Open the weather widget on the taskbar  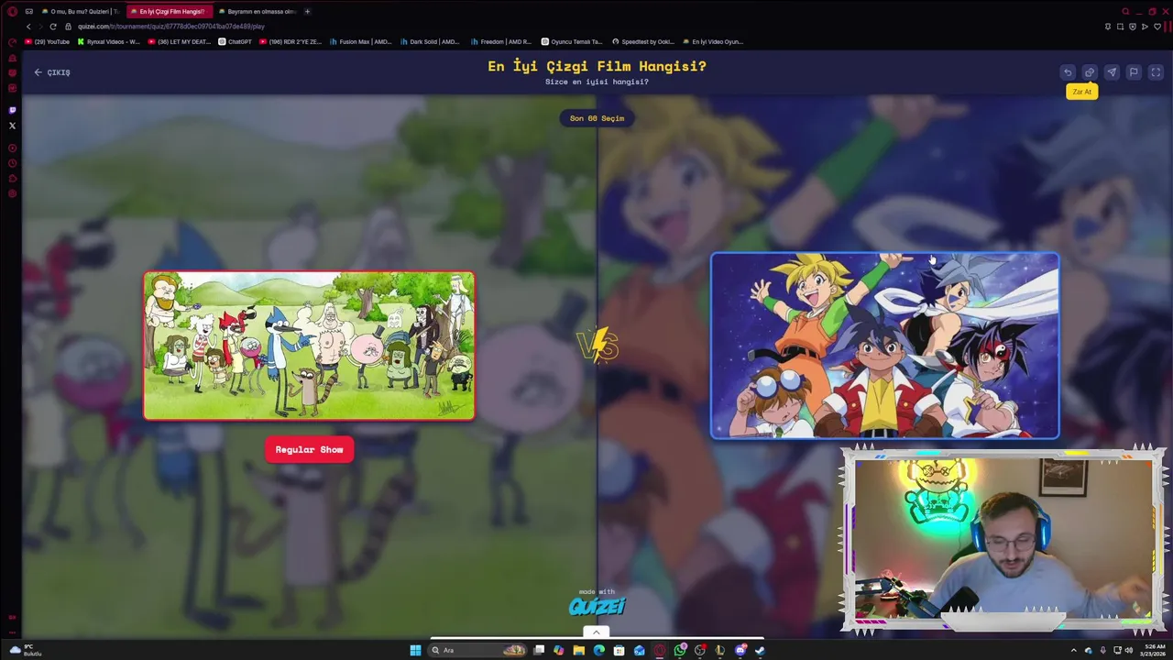click(26, 650)
